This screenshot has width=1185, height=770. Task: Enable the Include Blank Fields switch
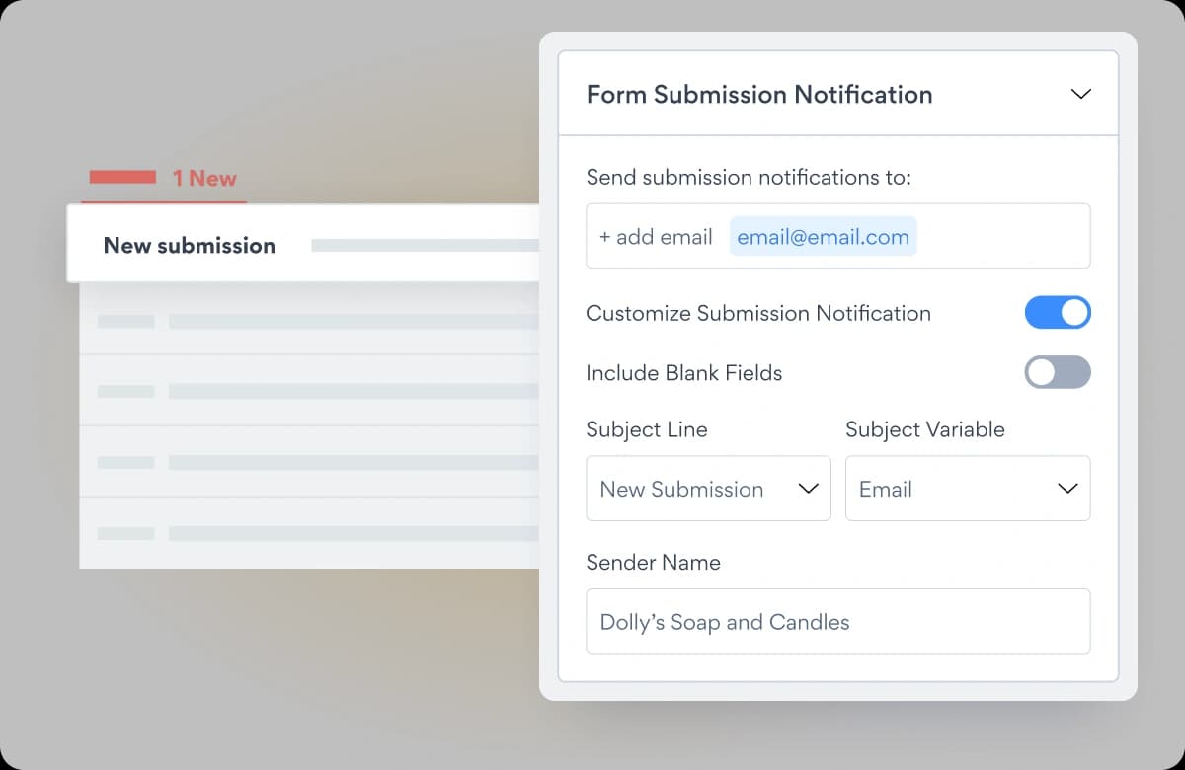1058,372
